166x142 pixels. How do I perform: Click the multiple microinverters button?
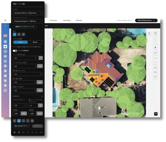click(x=25, y=27)
